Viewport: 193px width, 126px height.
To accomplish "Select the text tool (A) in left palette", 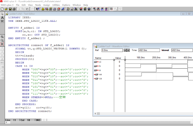I will coord(2,18).
